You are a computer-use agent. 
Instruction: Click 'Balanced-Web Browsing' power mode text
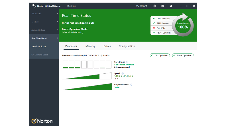pos(73,32)
